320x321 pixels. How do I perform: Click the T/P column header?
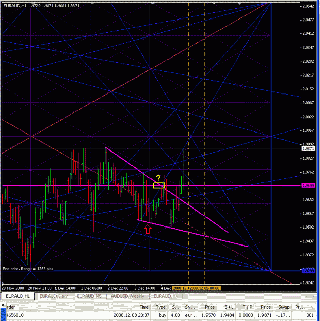[248, 307]
